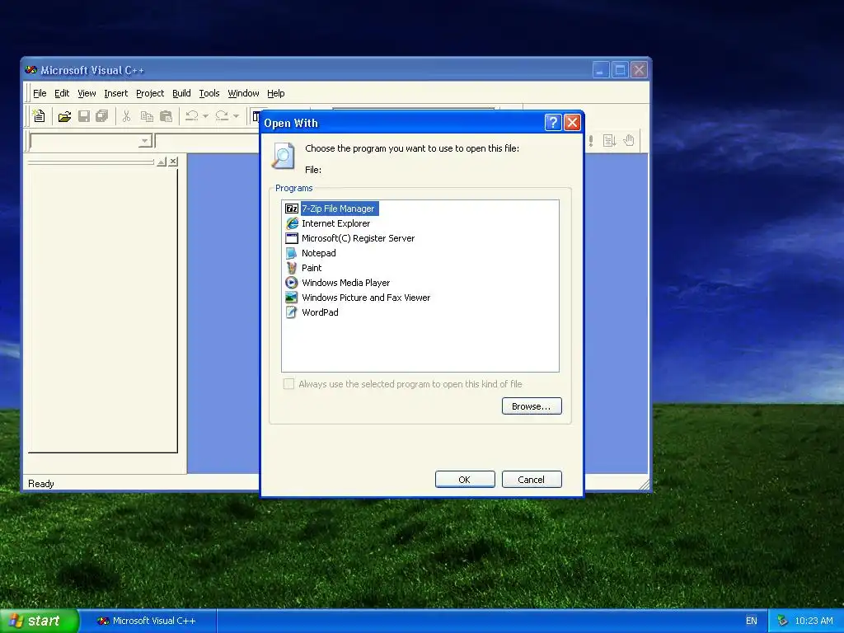Click the Open folder icon in toolbar
This screenshot has height=633, width=844.
tap(64, 116)
